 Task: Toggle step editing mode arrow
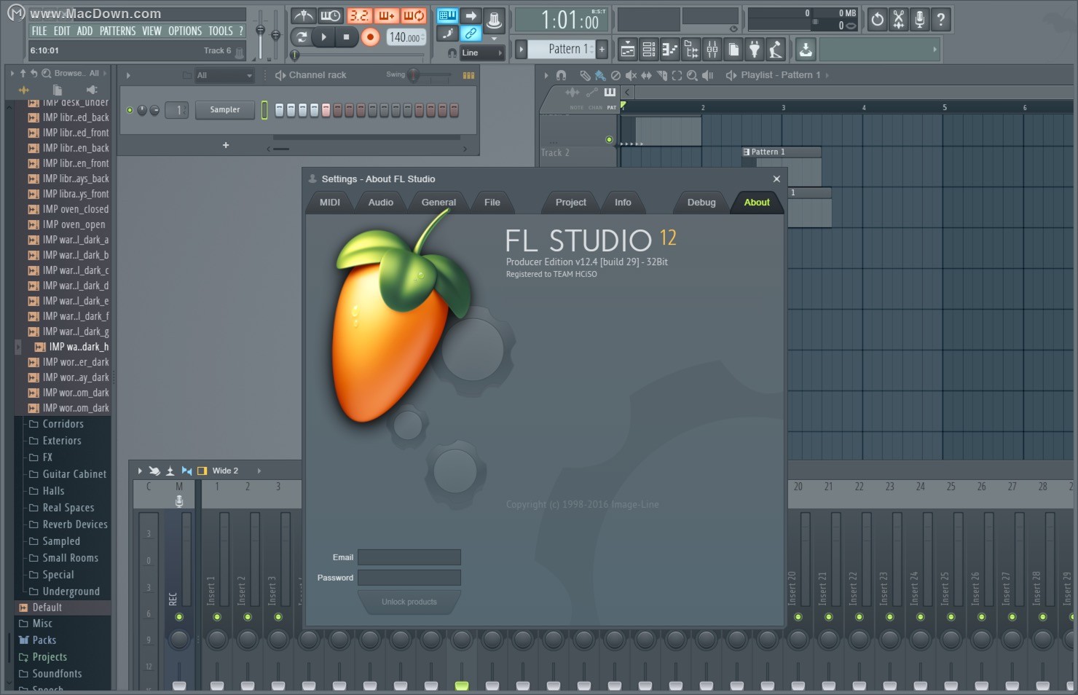click(x=471, y=15)
